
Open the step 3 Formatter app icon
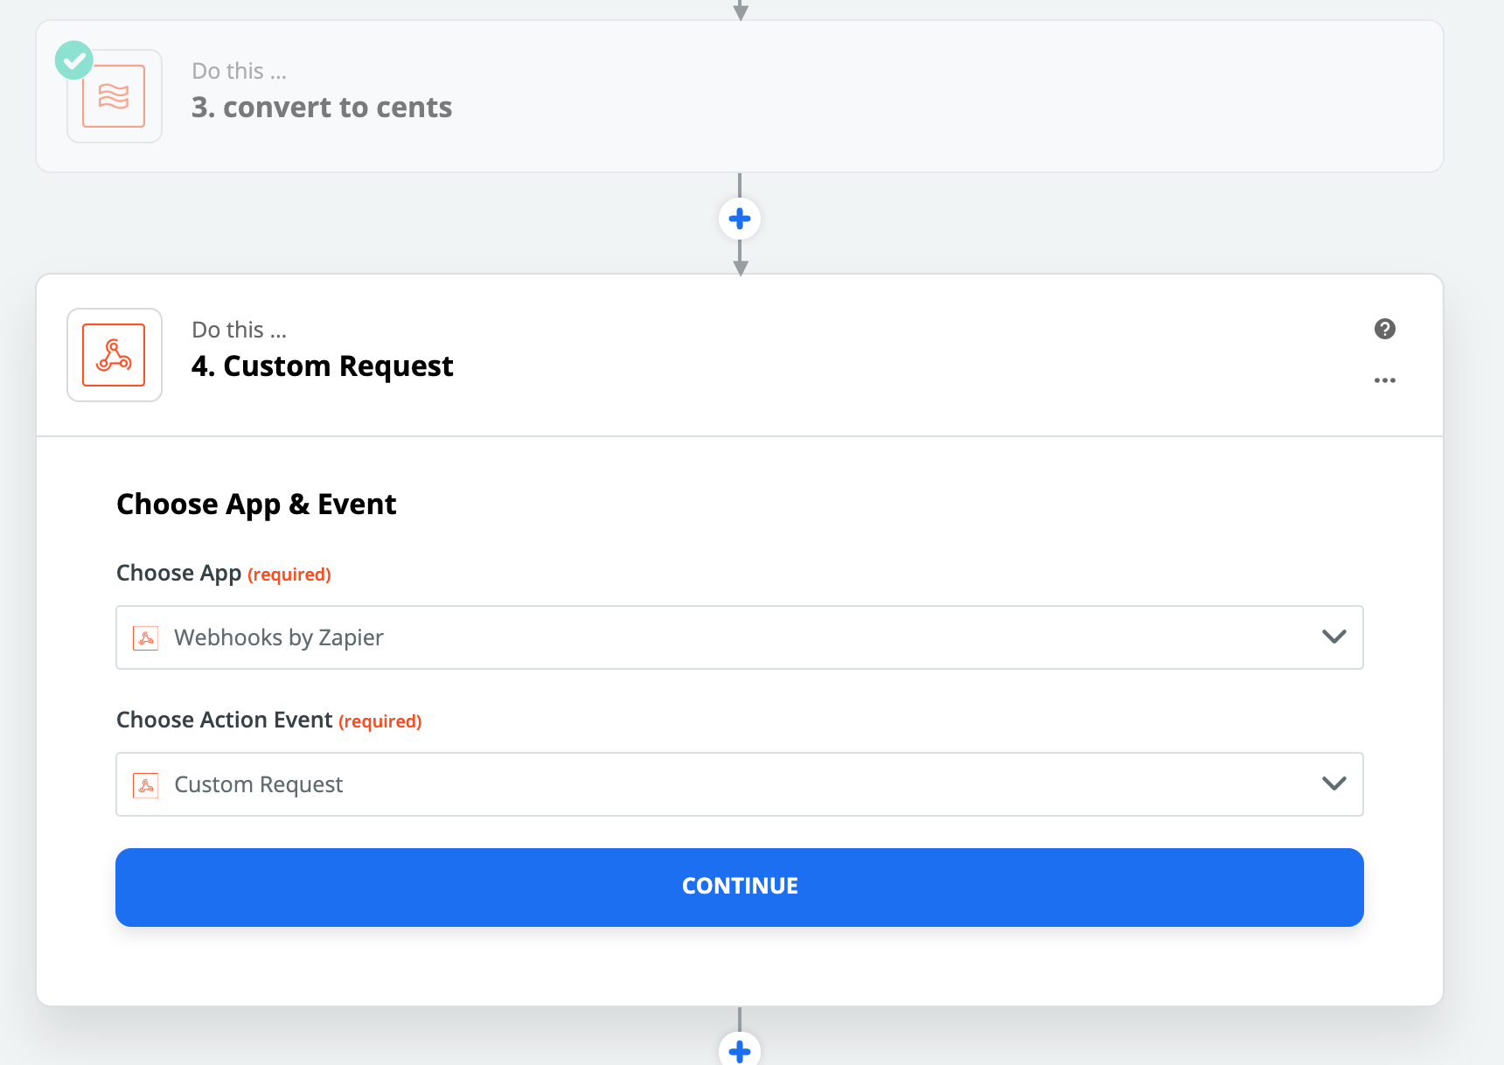(x=114, y=96)
